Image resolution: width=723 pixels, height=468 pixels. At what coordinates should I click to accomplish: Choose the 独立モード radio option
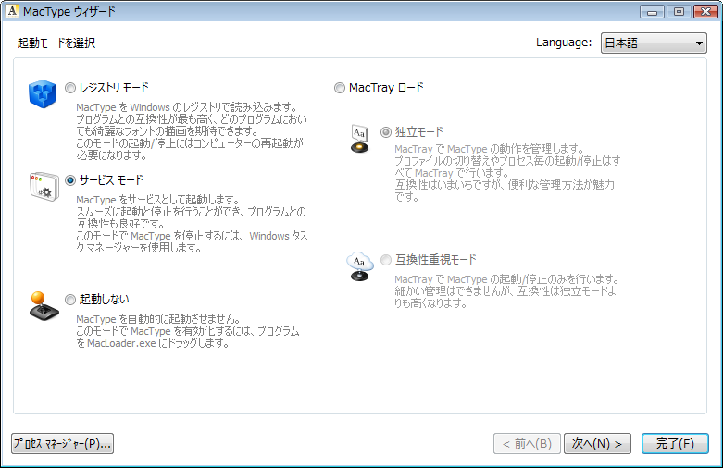[385, 132]
